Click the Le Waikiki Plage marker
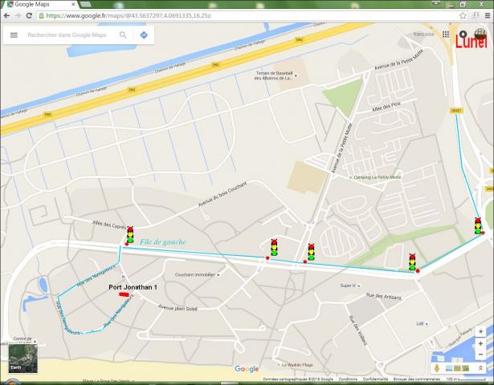494x385 pixels. tap(279, 365)
